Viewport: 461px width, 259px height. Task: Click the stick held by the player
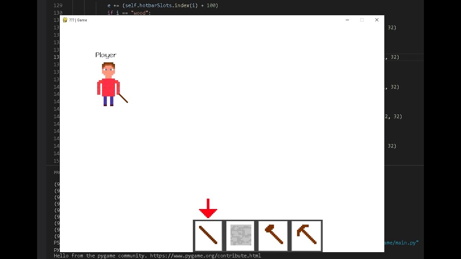pyautogui.click(x=123, y=98)
